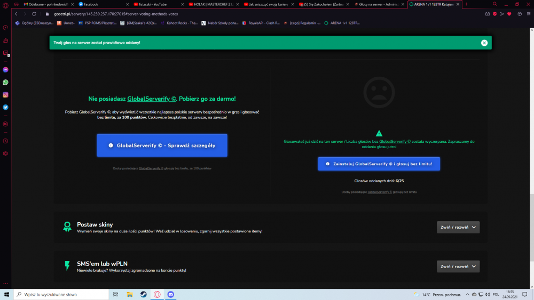Screen dimensions: 534x300
Task: Collapse or expand Postaw skiny section
Action: click(458, 228)
